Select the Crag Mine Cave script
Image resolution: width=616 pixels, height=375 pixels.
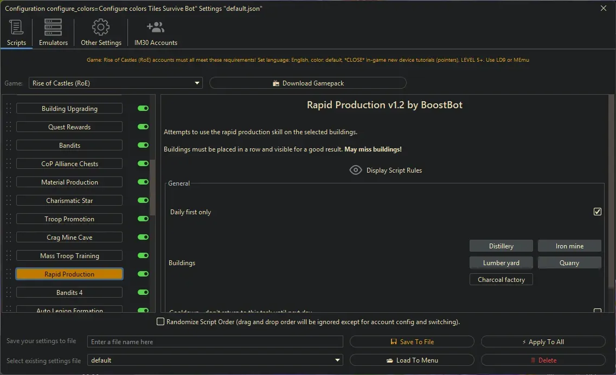tap(69, 238)
